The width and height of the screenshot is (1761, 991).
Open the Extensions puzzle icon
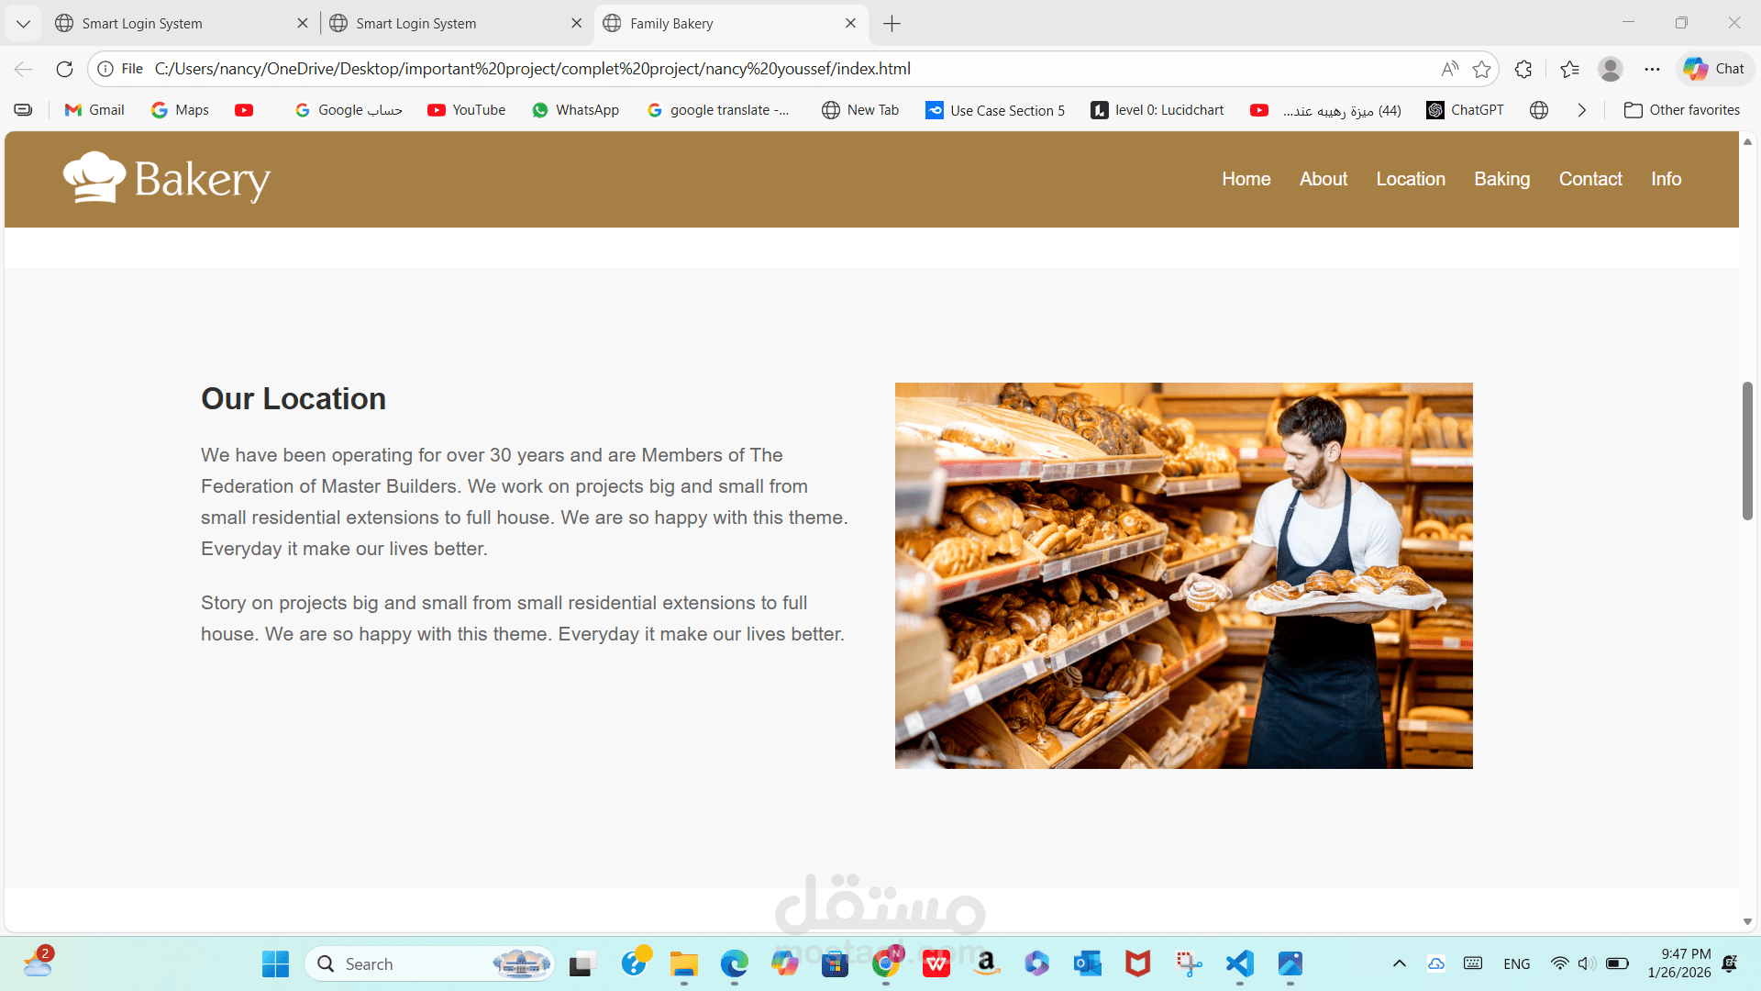(1523, 69)
